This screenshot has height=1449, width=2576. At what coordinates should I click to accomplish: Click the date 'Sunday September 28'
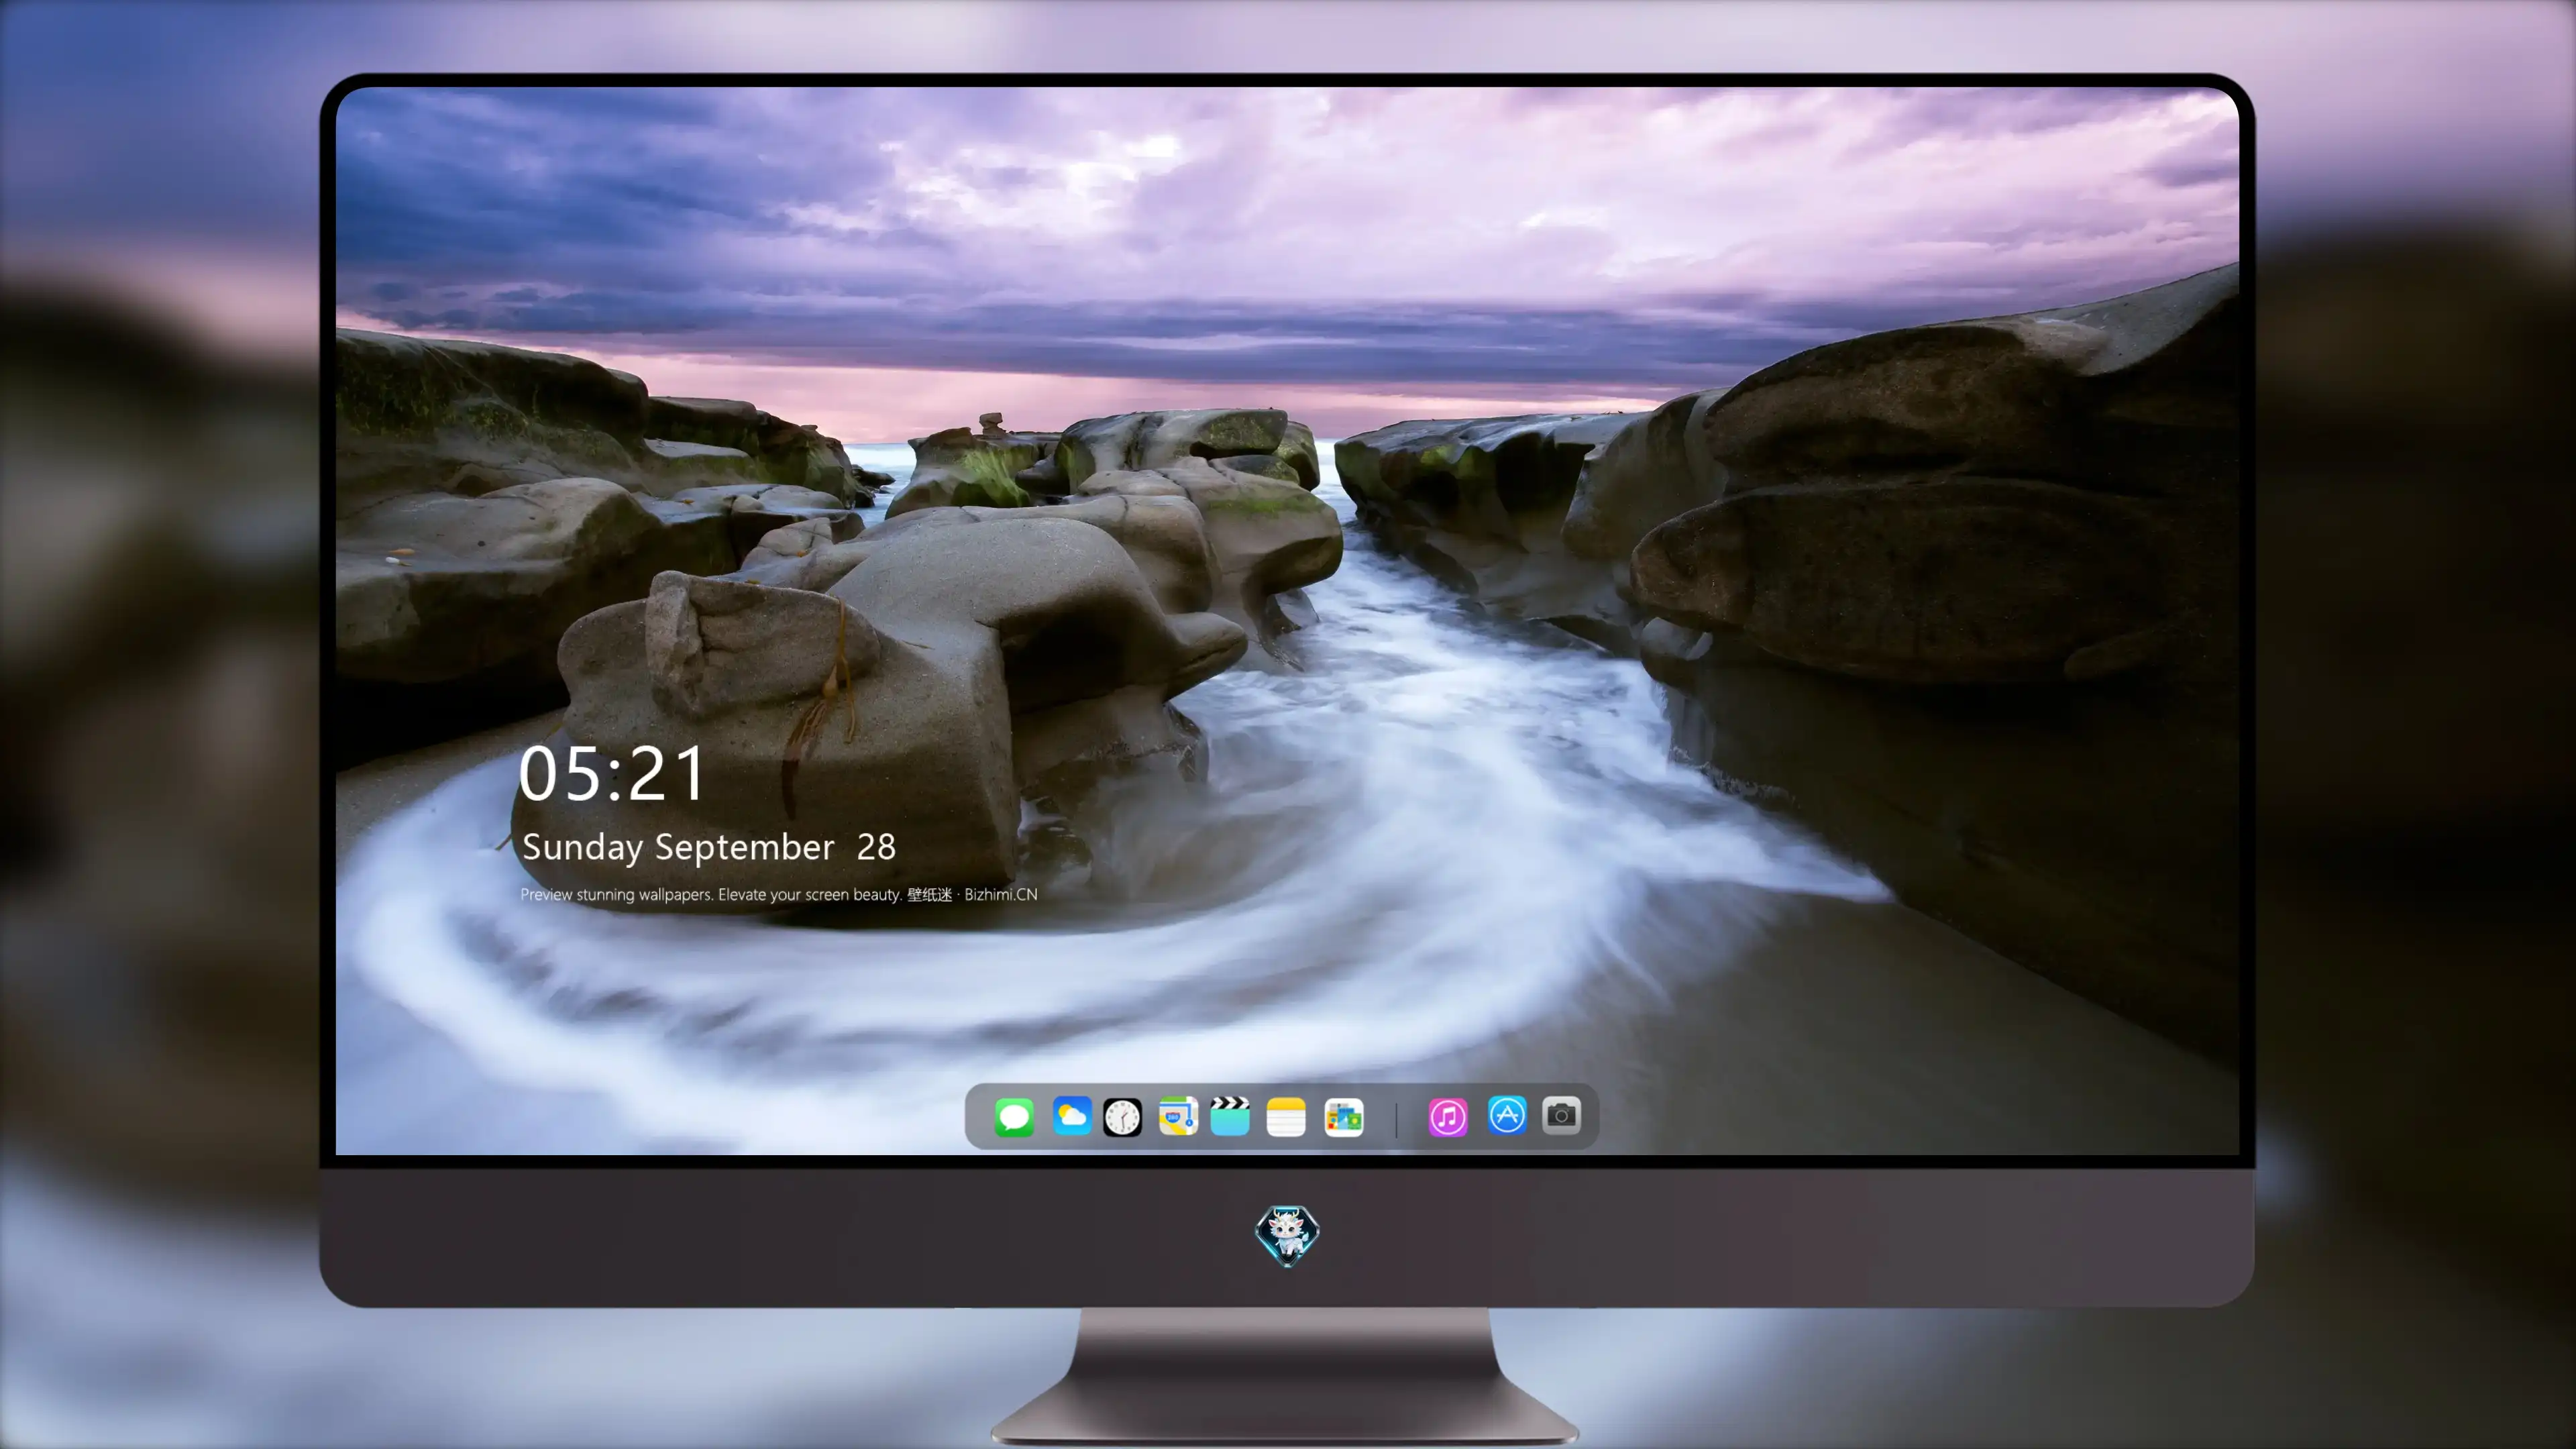pos(709,847)
